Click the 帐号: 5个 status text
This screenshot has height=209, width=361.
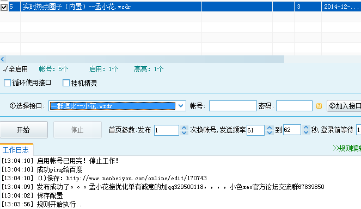click(x=53, y=69)
